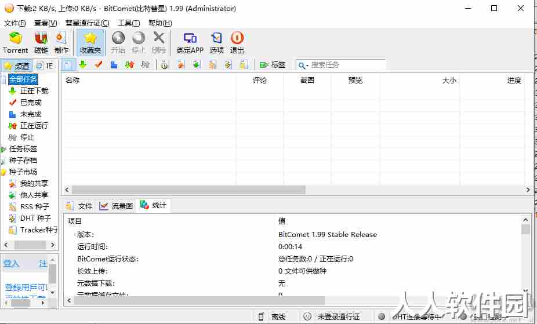Toggle the 收藏夹 favorites panel
The image size is (537, 324).
(90, 43)
